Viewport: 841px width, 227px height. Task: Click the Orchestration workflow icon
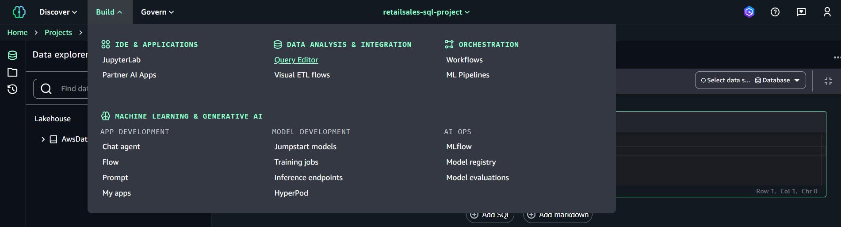click(x=449, y=44)
